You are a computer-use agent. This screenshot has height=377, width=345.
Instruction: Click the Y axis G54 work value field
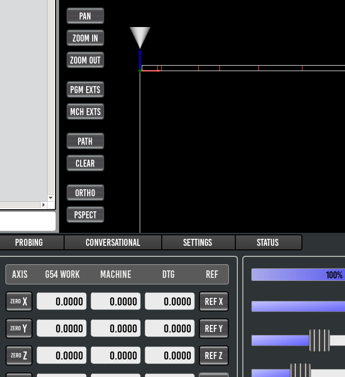point(62,328)
